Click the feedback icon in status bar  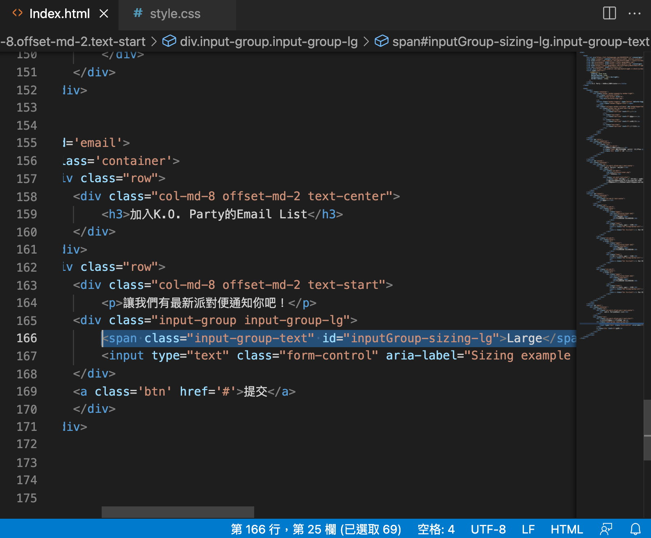click(x=606, y=529)
